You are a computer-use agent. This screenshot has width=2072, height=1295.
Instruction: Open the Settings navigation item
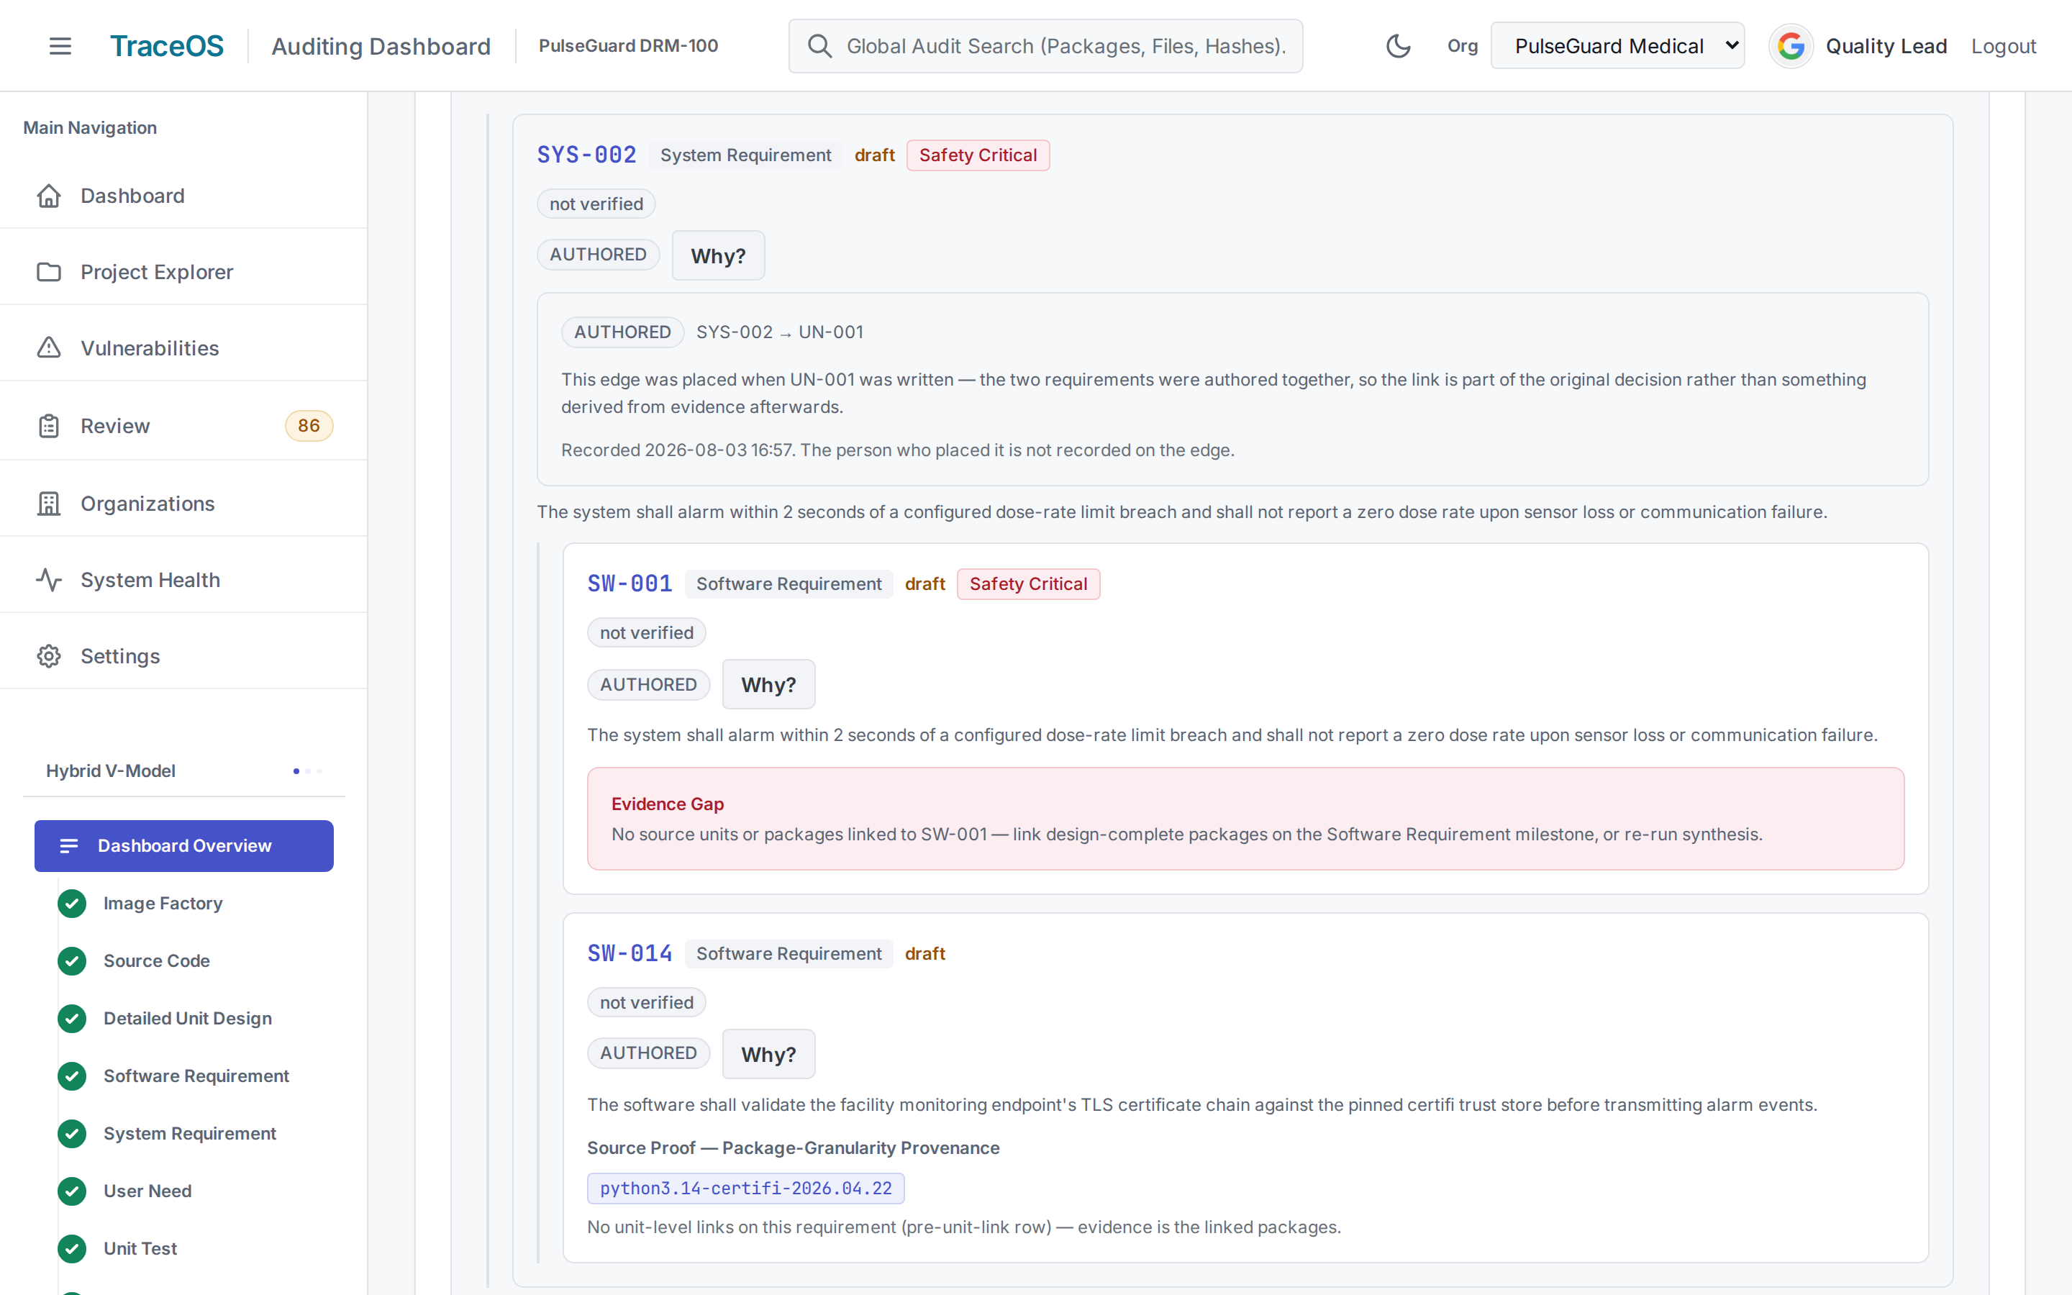click(184, 656)
